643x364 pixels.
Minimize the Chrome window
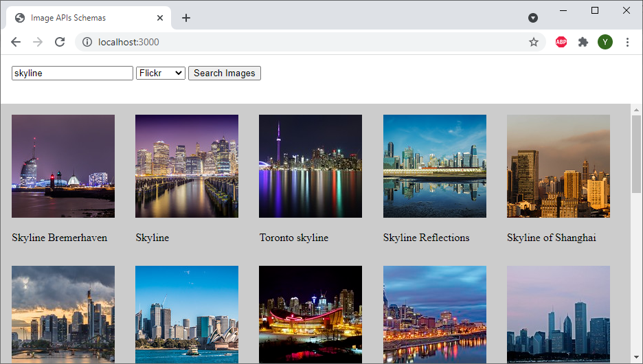point(563,11)
